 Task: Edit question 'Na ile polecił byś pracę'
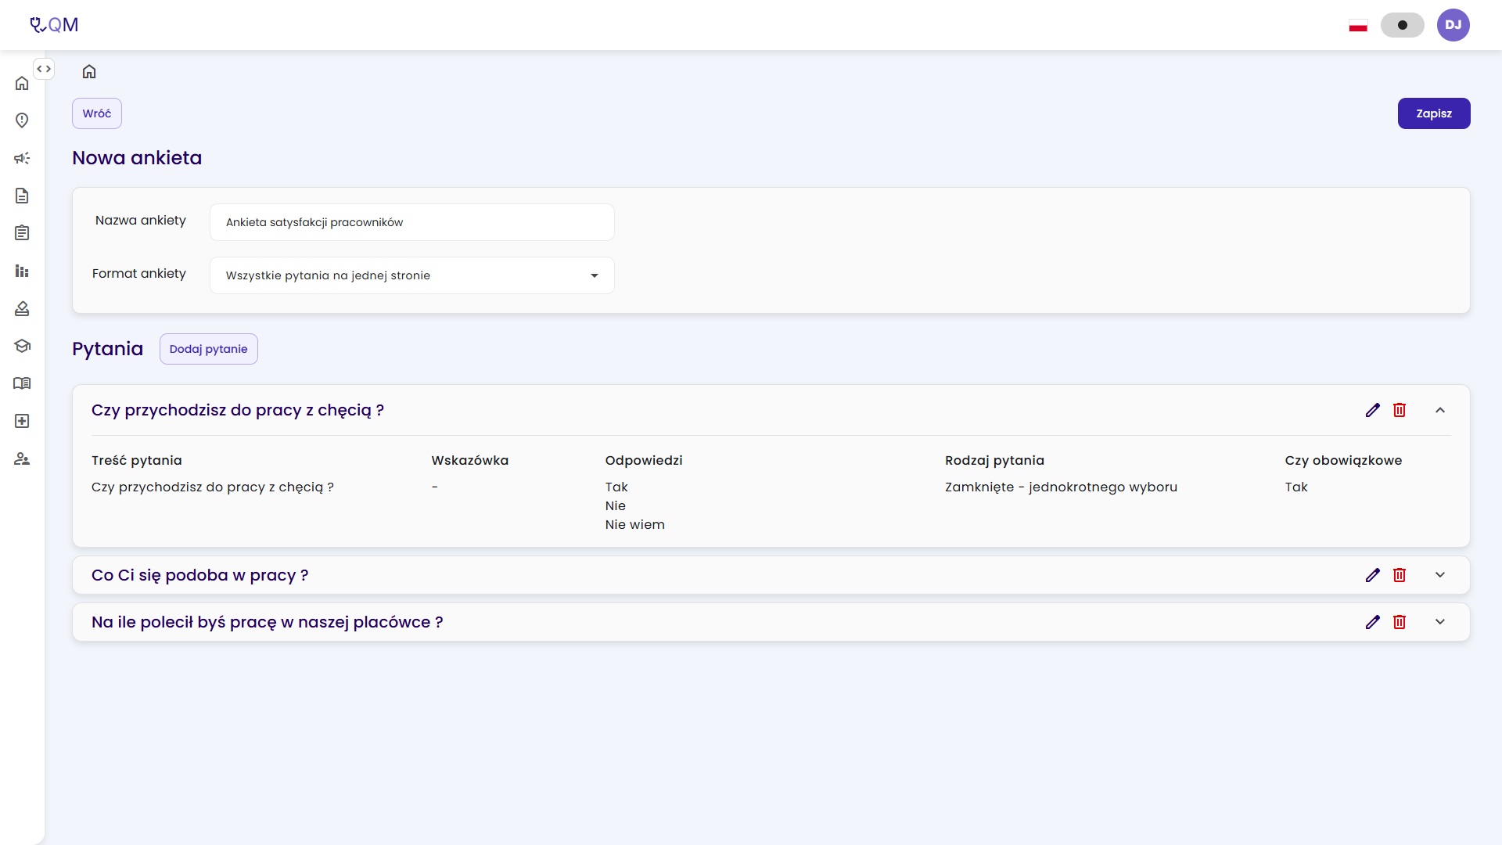point(1372,622)
